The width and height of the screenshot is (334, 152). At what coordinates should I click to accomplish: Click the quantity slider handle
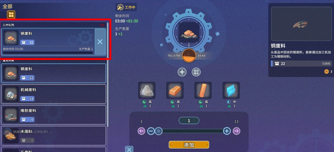click(158, 131)
